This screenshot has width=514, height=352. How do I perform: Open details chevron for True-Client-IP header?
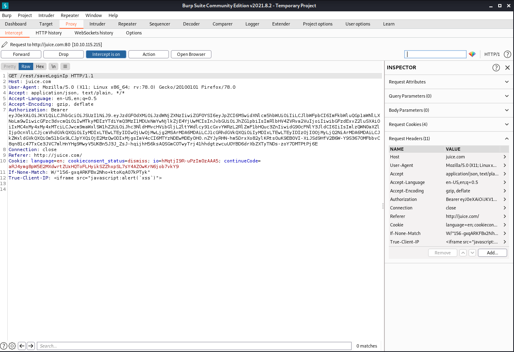pos(505,242)
